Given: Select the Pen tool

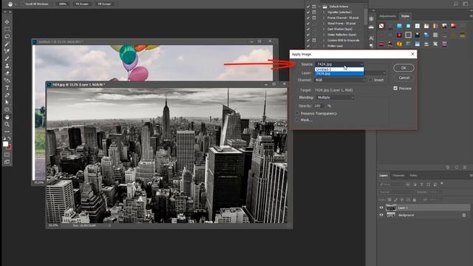Looking at the screenshot, I should (x=7, y=95).
